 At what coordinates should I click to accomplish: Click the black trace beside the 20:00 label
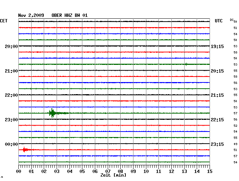click(114, 46)
